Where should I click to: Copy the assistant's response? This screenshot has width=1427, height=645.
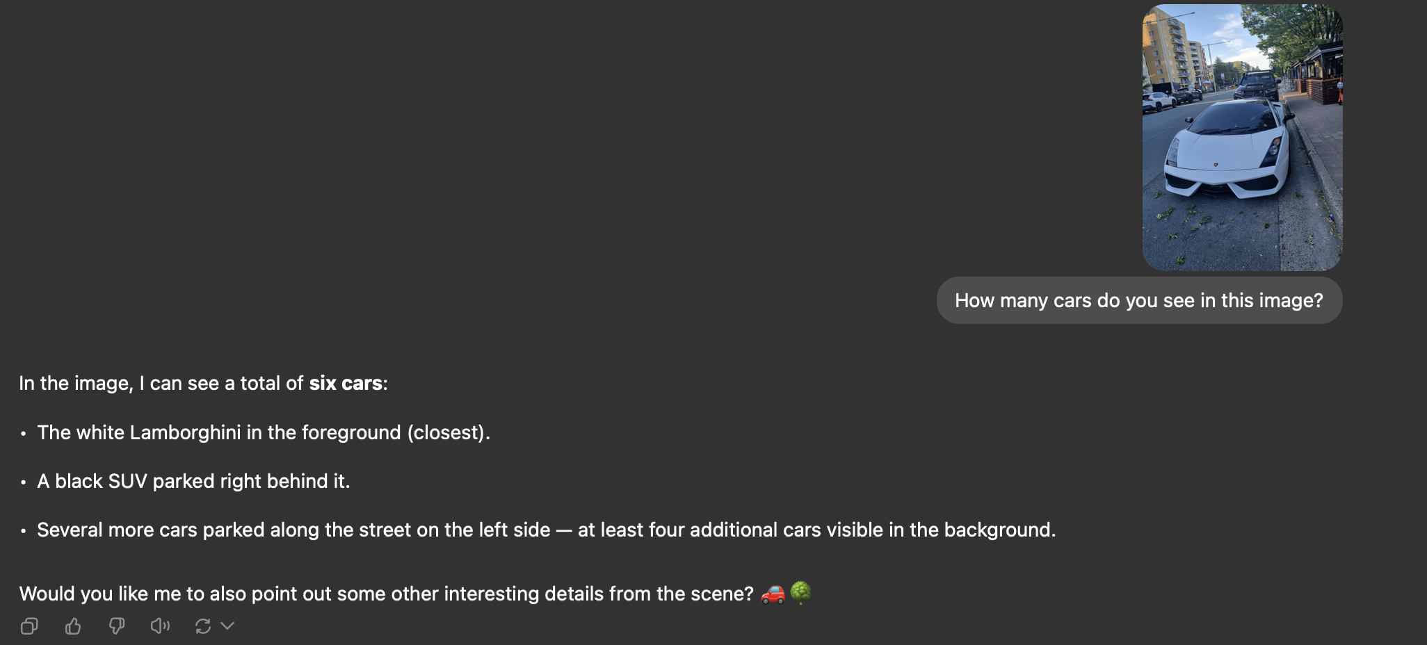click(29, 626)
